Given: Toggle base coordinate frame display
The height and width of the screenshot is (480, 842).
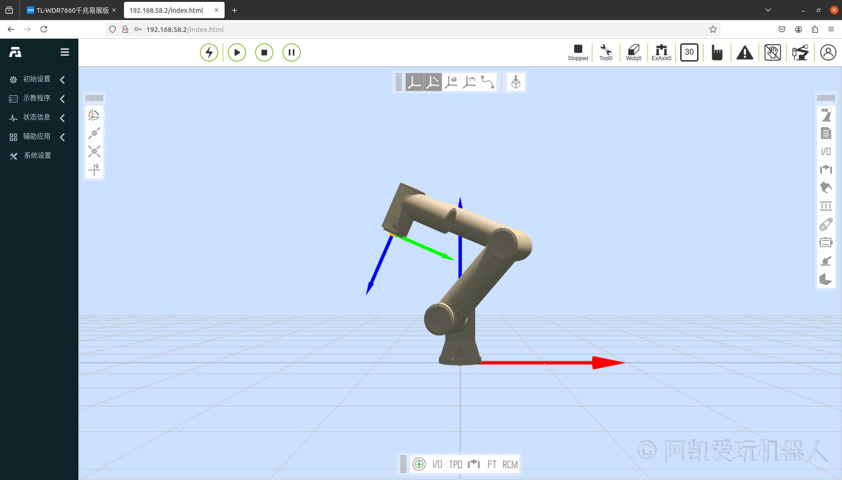Looking at the screenshot, I should pos(414,83).
